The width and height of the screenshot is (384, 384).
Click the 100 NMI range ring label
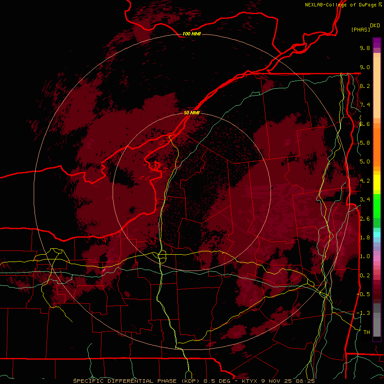pos(192,34)
